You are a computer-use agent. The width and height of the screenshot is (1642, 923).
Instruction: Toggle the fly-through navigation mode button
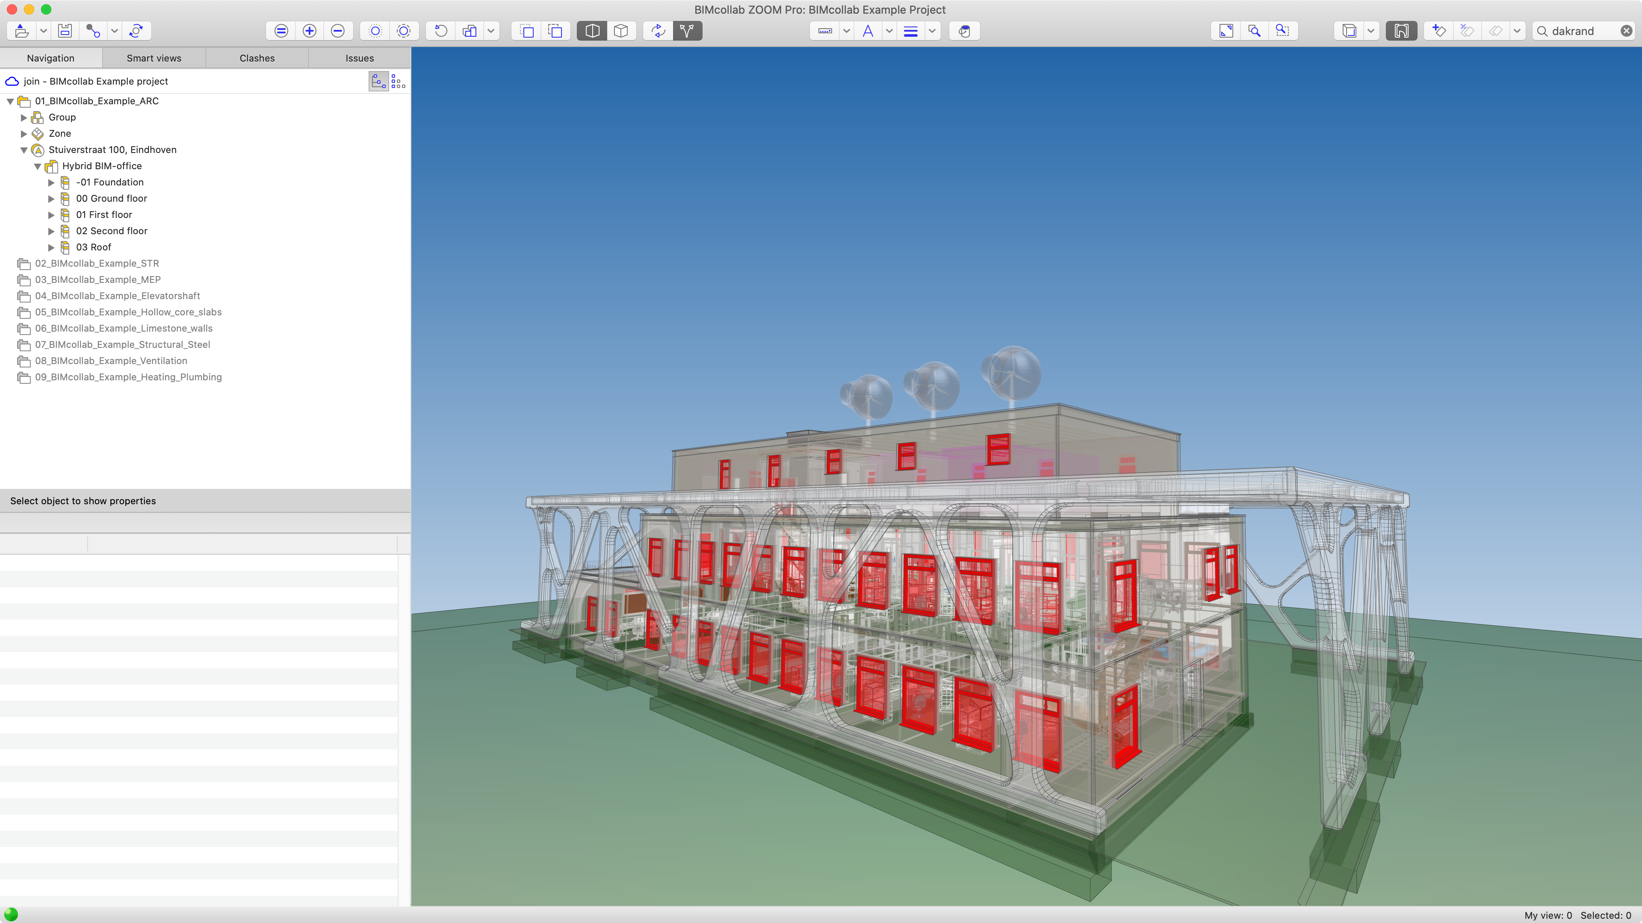click(687, 31)
